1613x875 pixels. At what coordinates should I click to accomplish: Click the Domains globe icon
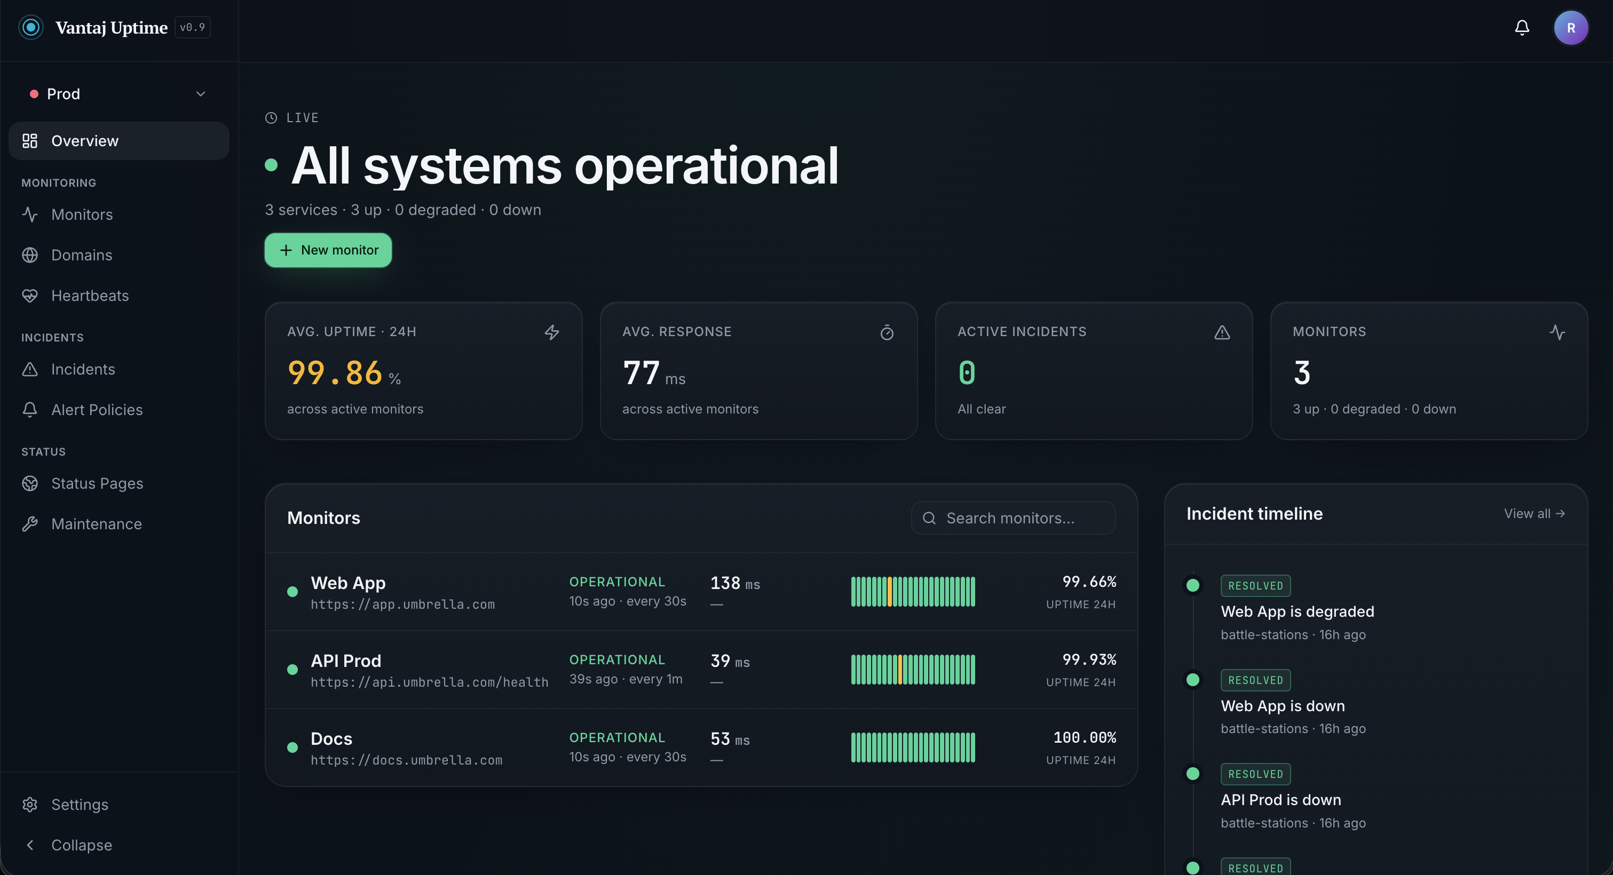30,256
